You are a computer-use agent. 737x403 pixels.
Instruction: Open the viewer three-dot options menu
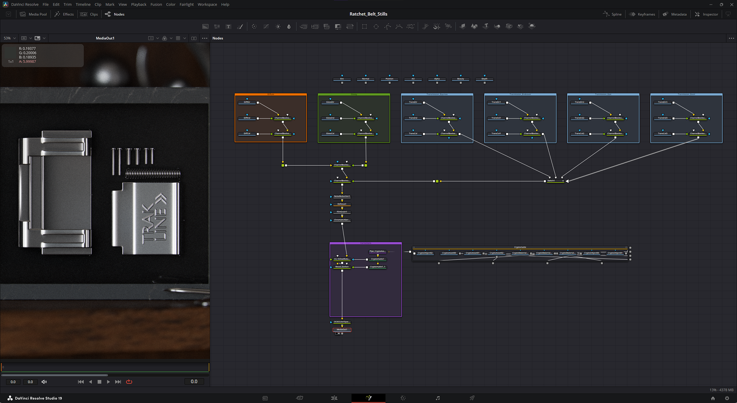(205, 38)
